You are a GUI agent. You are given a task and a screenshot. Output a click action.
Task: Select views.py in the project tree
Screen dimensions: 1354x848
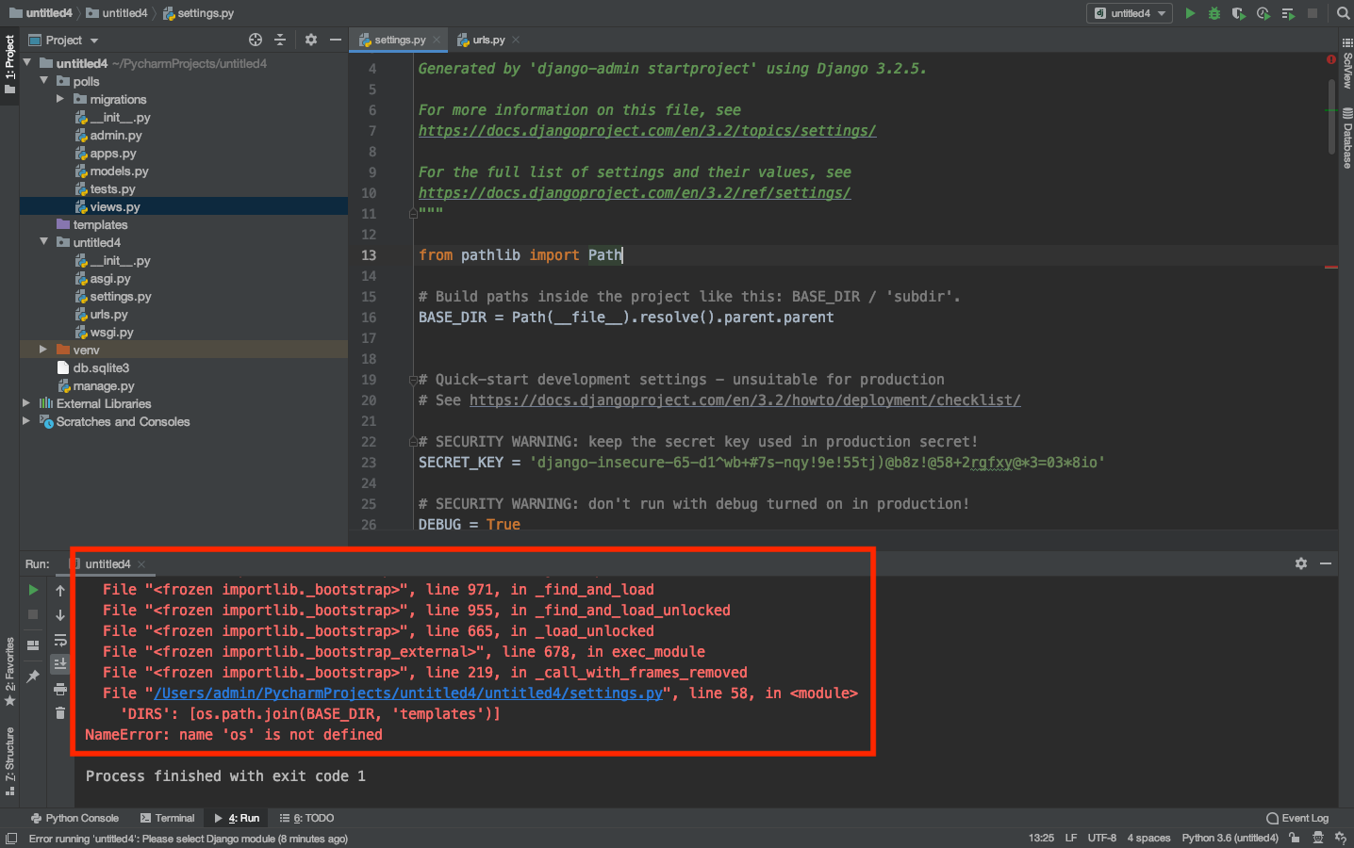click(115, 206)
